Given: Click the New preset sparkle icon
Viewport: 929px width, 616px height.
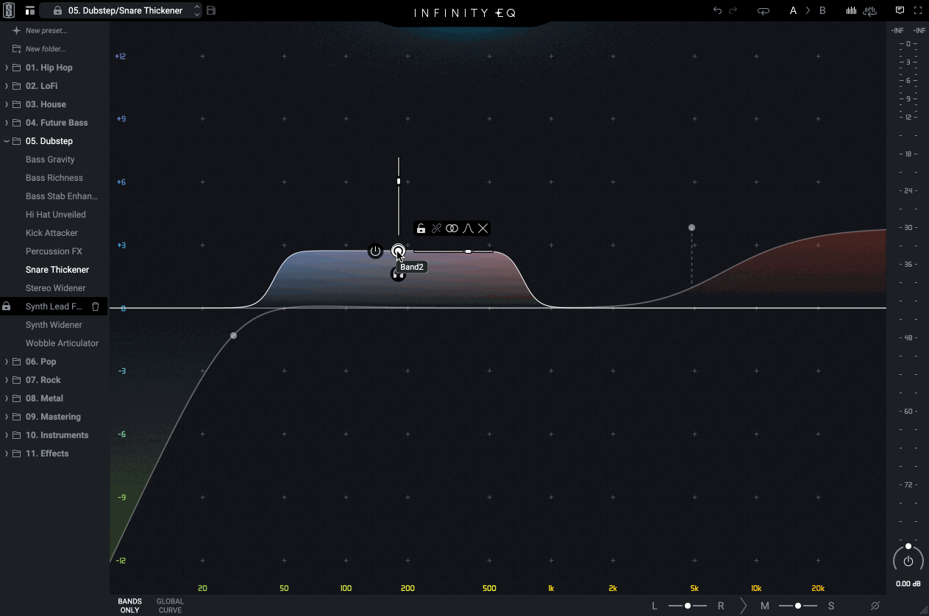Looking at the screenshot, I should [x=16, y=31].
